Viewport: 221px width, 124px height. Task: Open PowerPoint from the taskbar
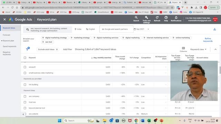coord(162,121)
